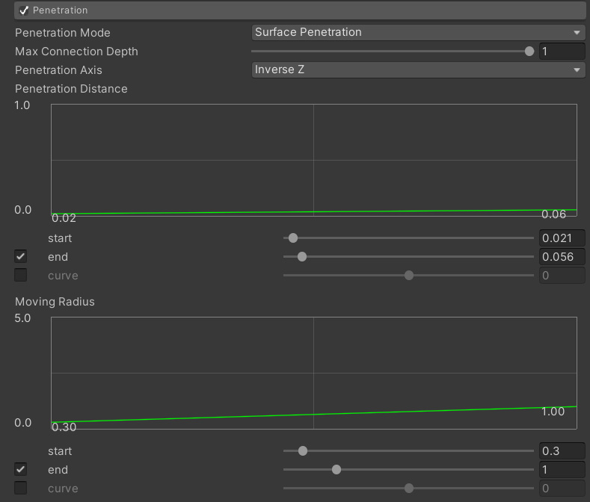Click the Max Connection Depth slider handle
This screenshot has width=590, height=502.
coord(529,51)
